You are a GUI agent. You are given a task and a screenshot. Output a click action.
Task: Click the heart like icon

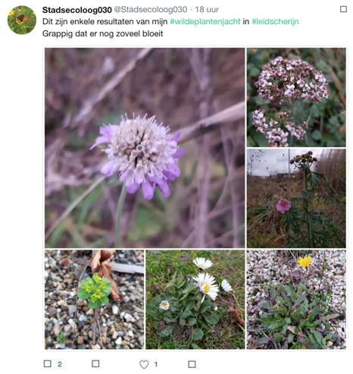click(x=144, y=364)
